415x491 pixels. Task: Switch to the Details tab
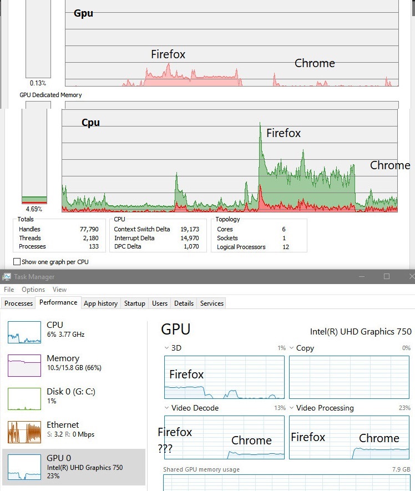184,303
